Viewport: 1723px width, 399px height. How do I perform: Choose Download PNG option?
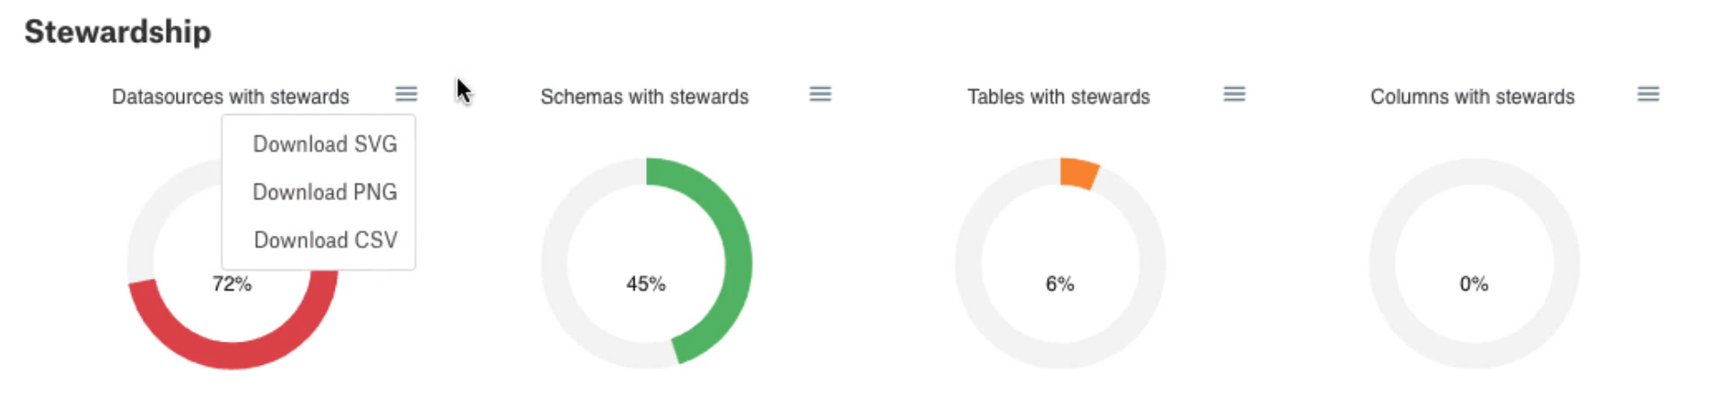point(325,192)
